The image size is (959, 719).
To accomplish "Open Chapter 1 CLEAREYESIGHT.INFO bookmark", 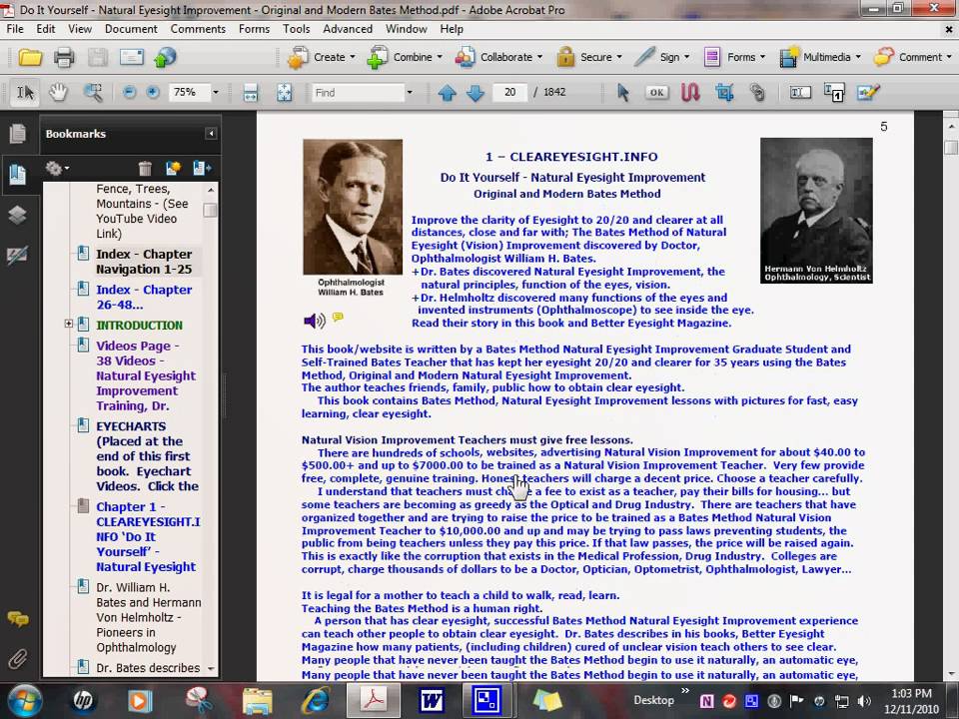I will pos(148,537).
